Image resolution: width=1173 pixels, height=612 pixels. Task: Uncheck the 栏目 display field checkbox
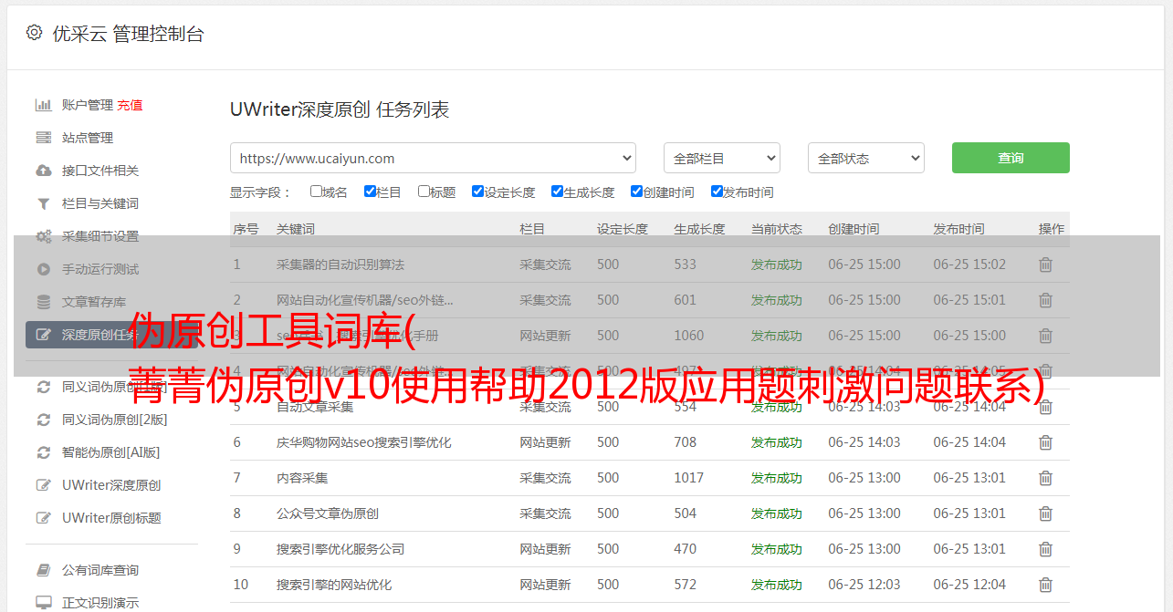[370, 192]
